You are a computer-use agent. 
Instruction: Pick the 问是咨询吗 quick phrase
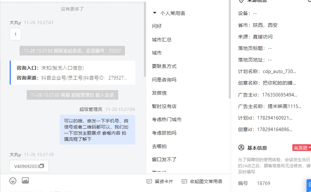pos(164,80)
